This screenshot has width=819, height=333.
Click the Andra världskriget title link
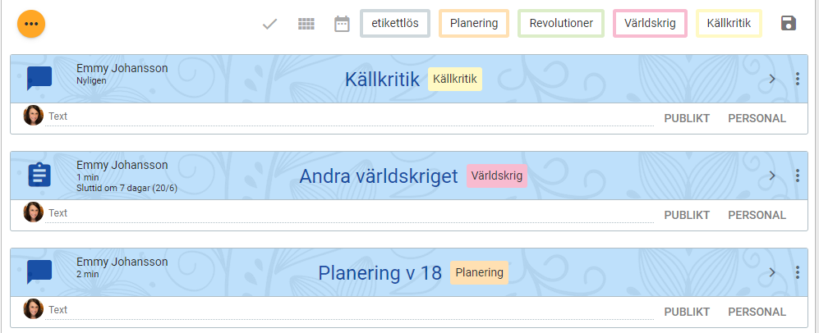(x=378, y=176)
